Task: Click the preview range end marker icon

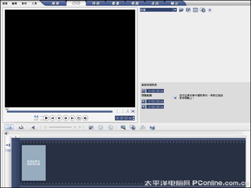Action: 144,107
